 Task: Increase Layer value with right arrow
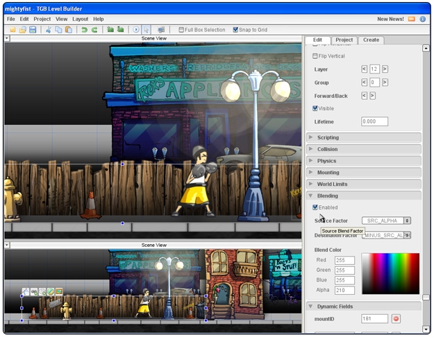tap(385, 69)
